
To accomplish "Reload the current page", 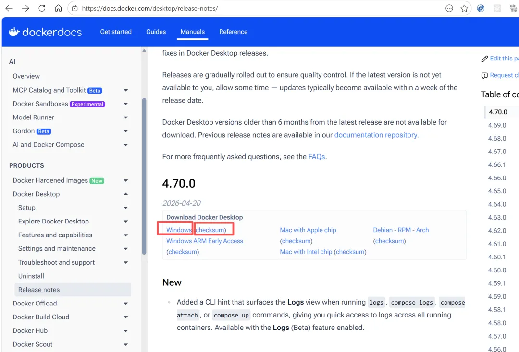I will pyautogui.click(x=42, y=8).
